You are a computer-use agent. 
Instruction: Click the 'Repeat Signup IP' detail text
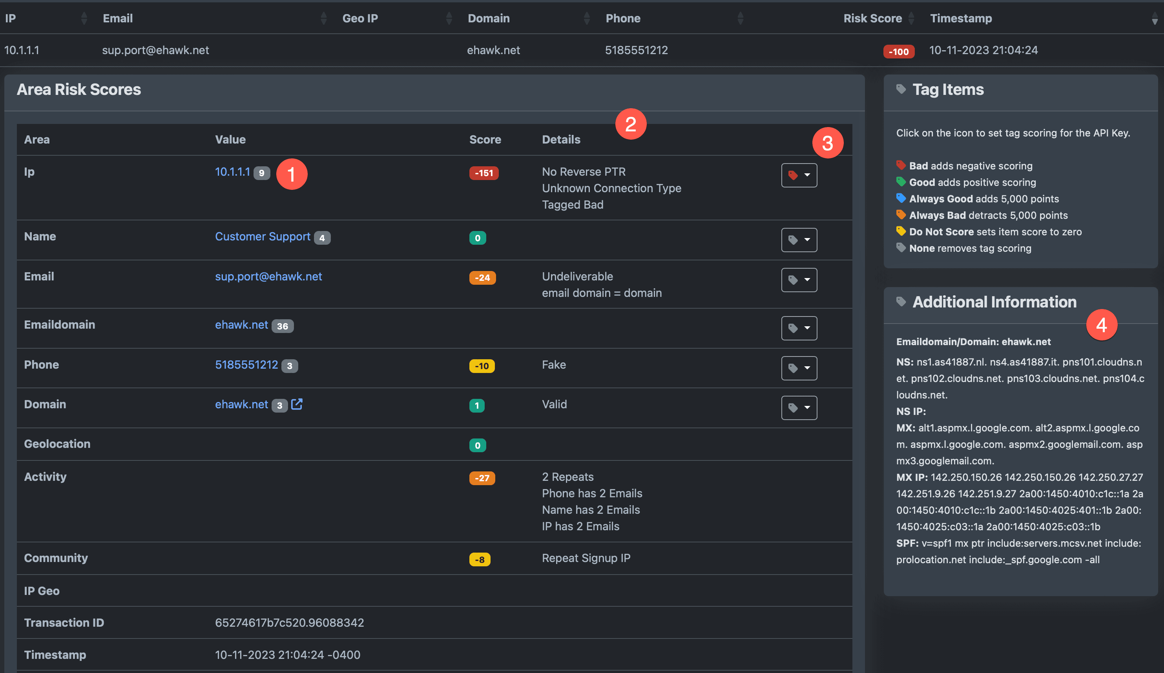pyautogui.click(x=586, y=558)
